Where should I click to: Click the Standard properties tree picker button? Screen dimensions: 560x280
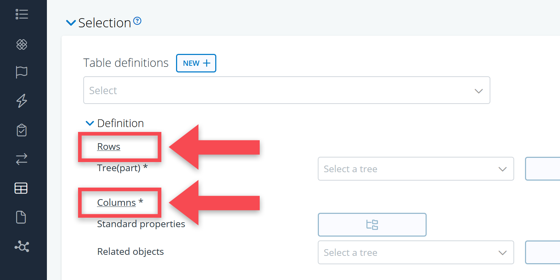point(372,225)
